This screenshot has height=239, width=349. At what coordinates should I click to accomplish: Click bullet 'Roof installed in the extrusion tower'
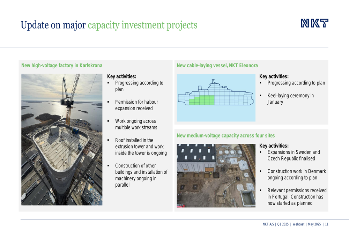point(141,147)
